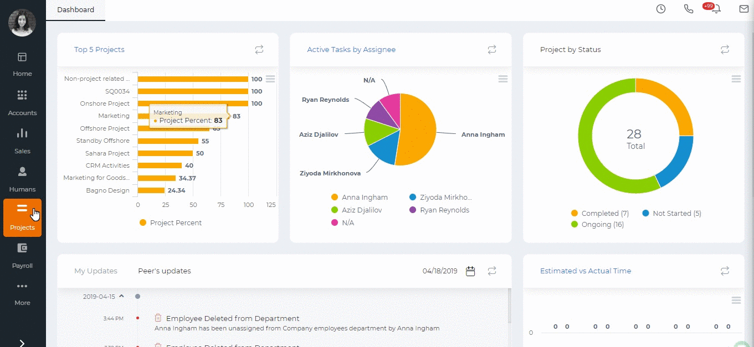Open the Payroll wallet icon
The width and height of the screenshot is (754, 347).
coord(22,248)
